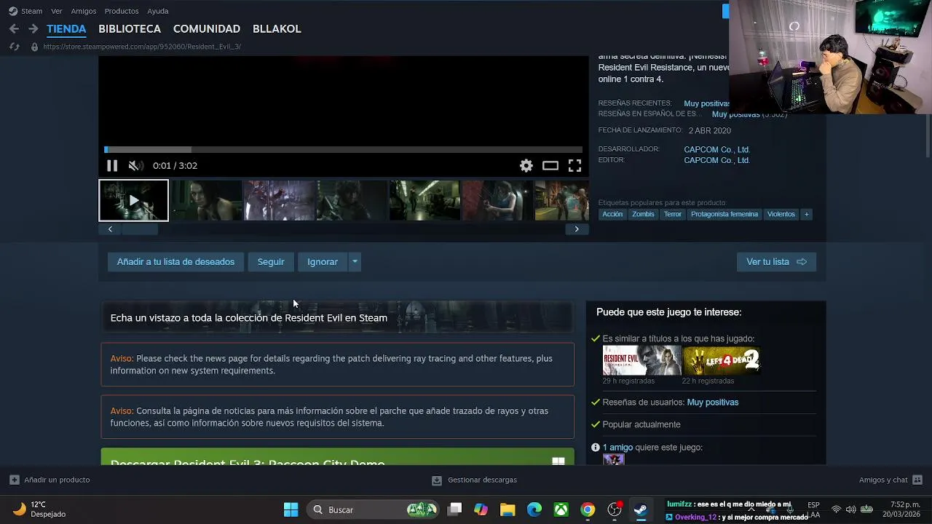Open the Amigos menu
This screenshot has height=524, width=932.
pyautogui.click(x=84, y=11)
